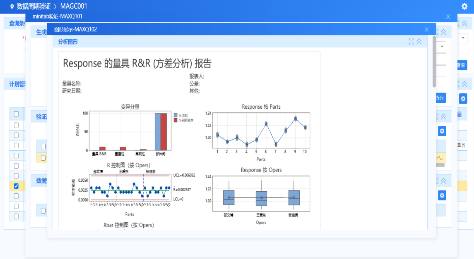Click the vertical scrollbar of graph dialog
Screen dimensions: 474x259
tap(434, 62)
